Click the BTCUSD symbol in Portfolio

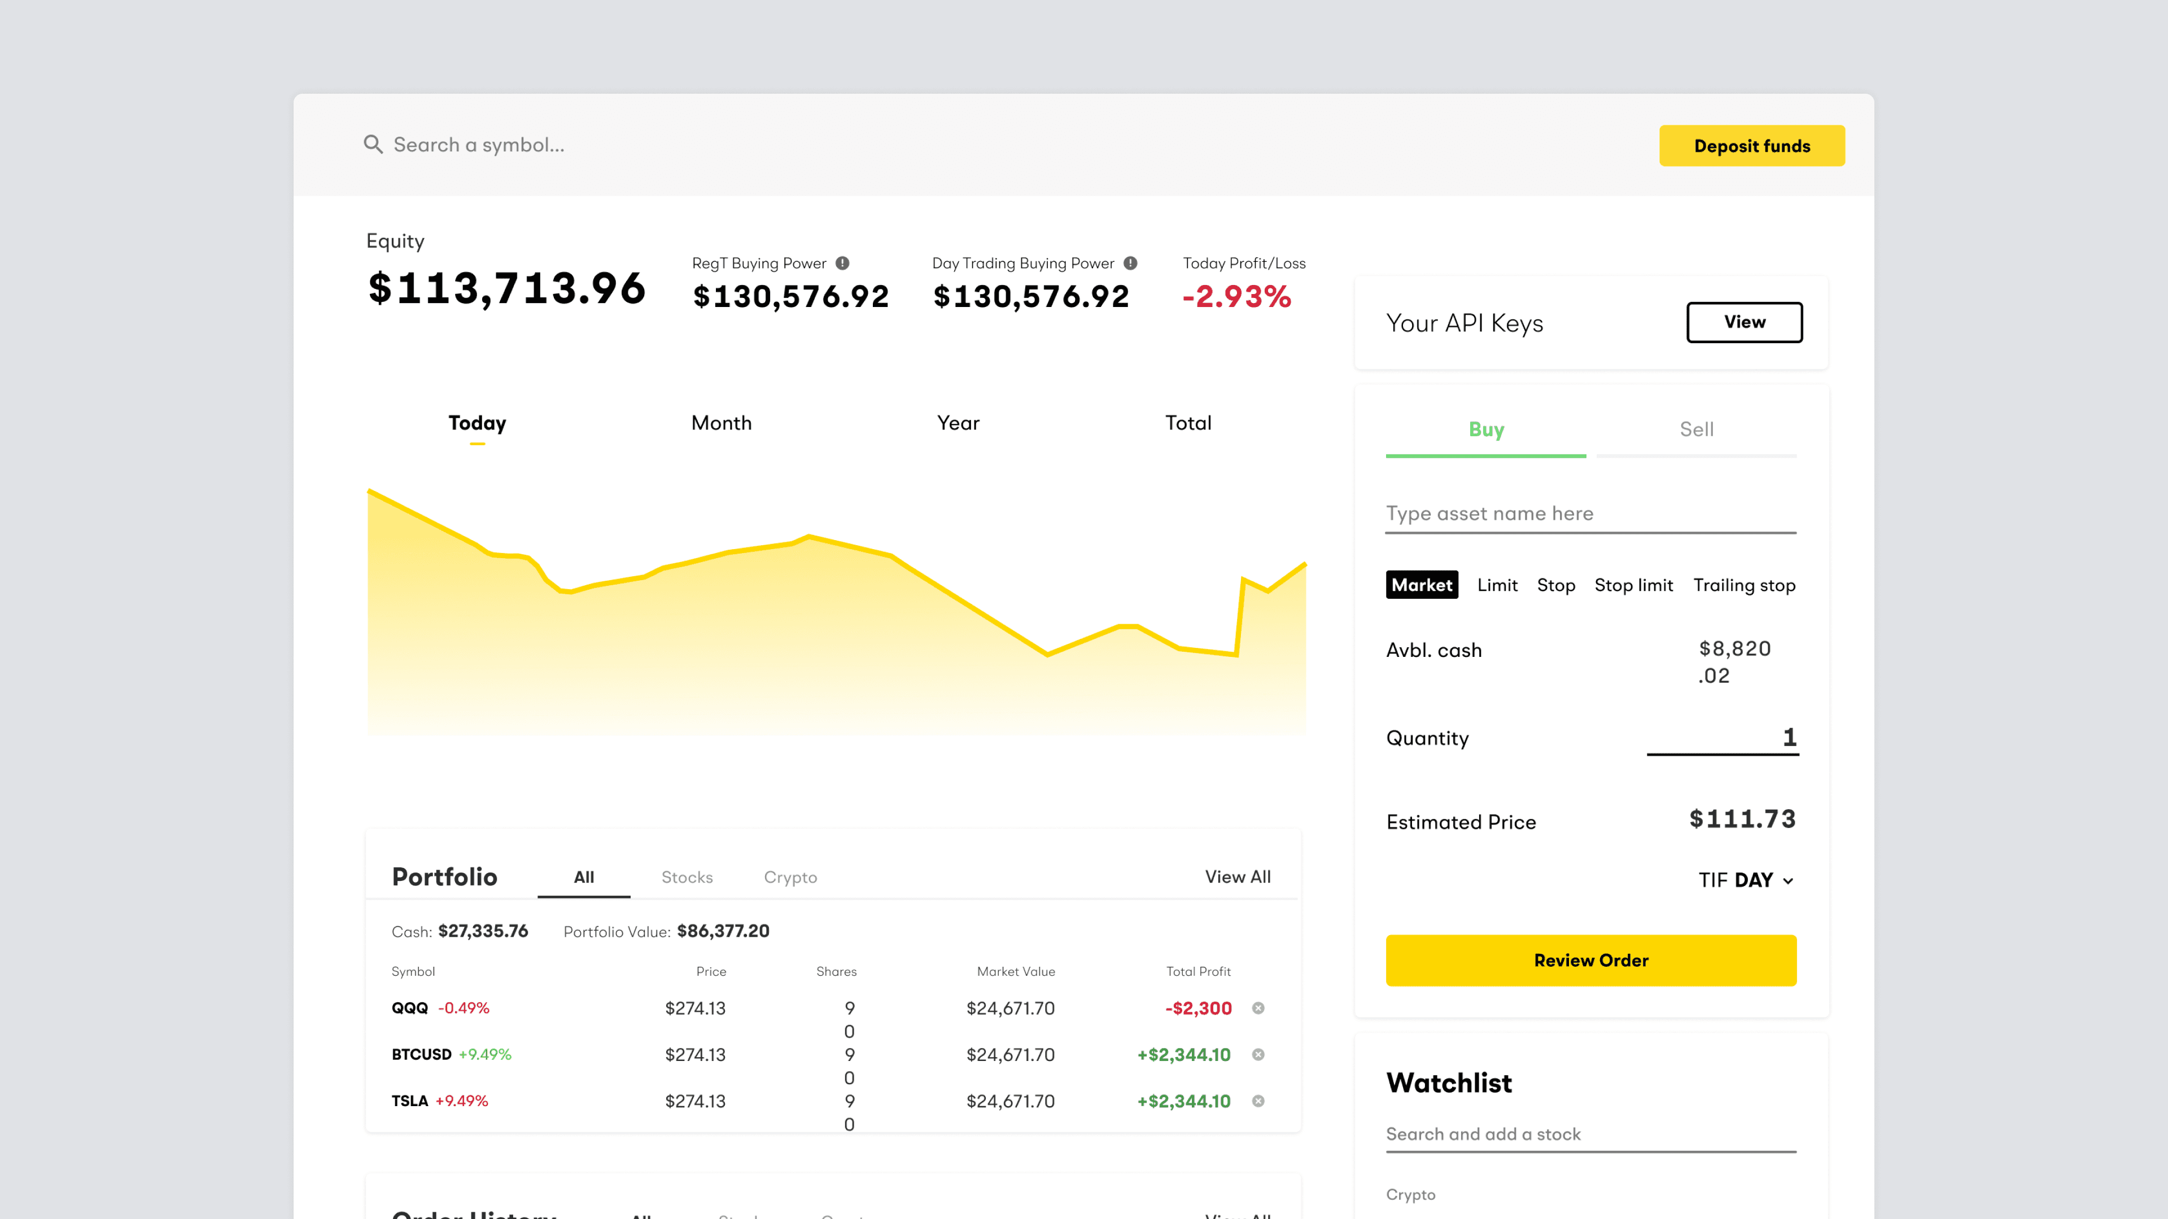[x=421, y=1054]
